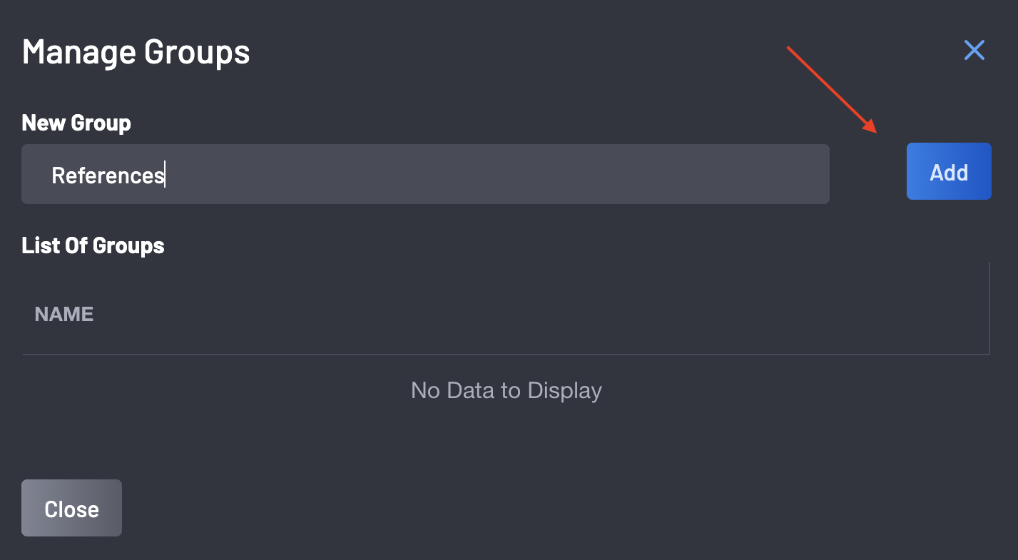Click the gap between input field and Add

point(867,175)
